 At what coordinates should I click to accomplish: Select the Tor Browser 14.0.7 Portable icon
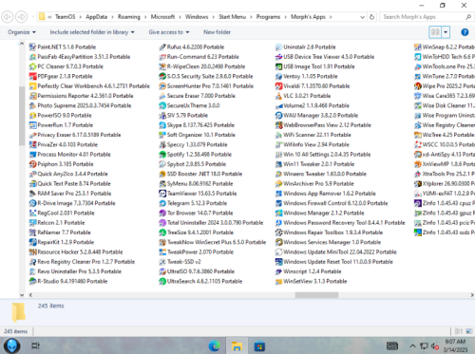[162, 213]
